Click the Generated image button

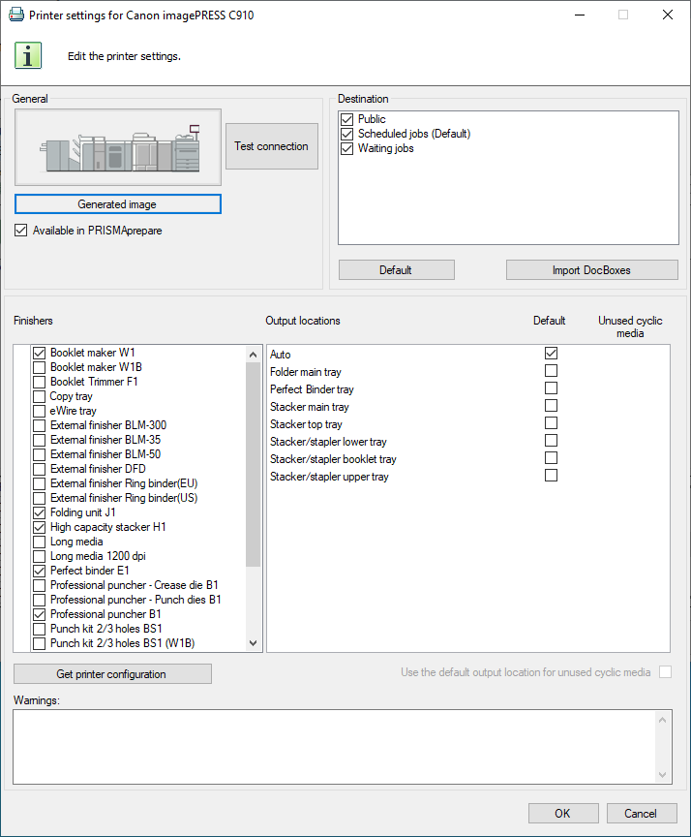[x=118, y=204]
